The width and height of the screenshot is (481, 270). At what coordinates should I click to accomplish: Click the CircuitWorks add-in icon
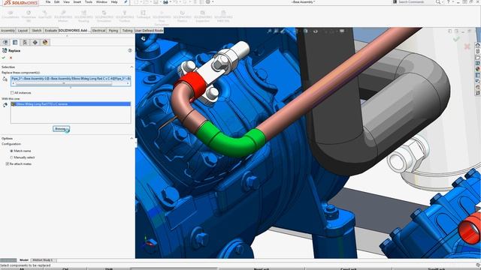tap(11, 14)
